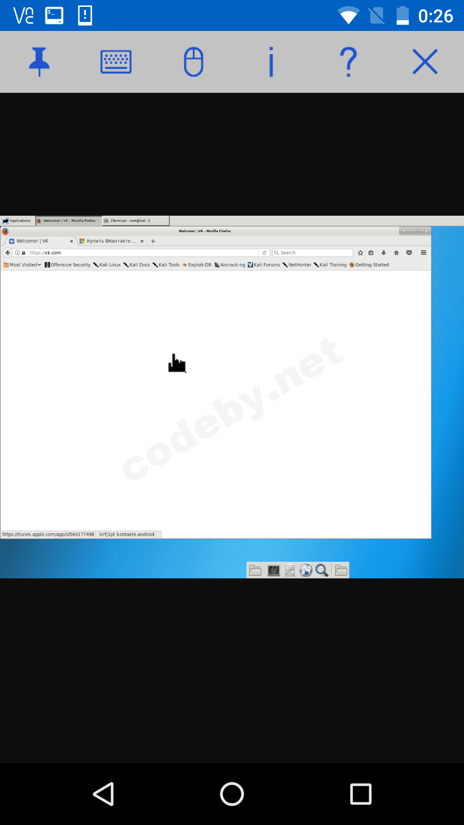Close the 'Welcome! | VK' tab
Viewport: 464px width, 825px height.
[x=71, y=241]
